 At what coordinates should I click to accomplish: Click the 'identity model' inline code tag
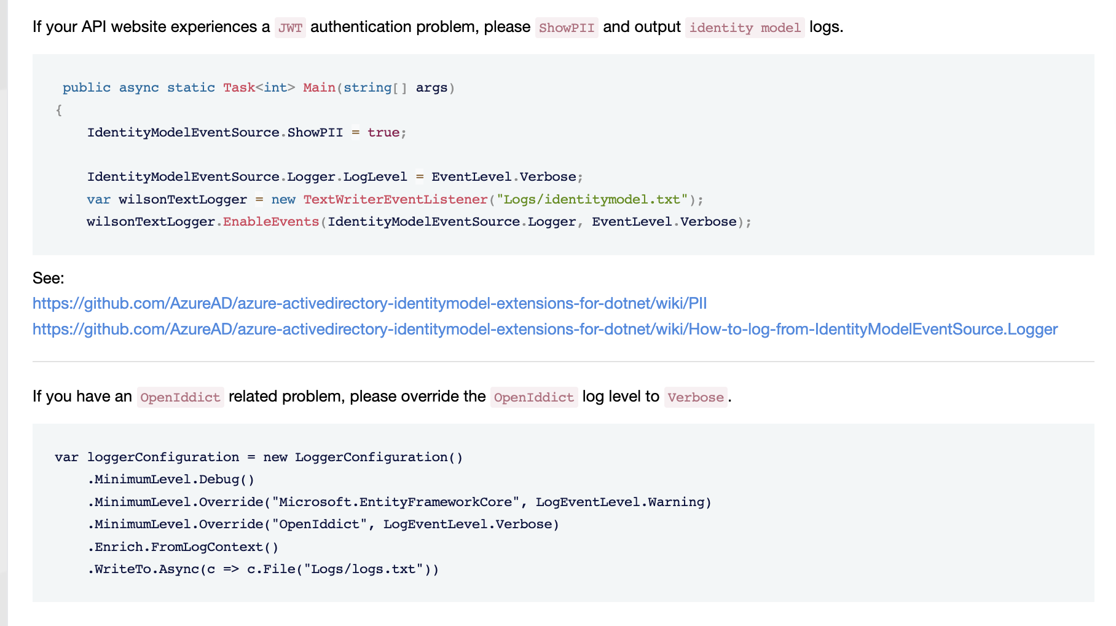tap(744, 28)
